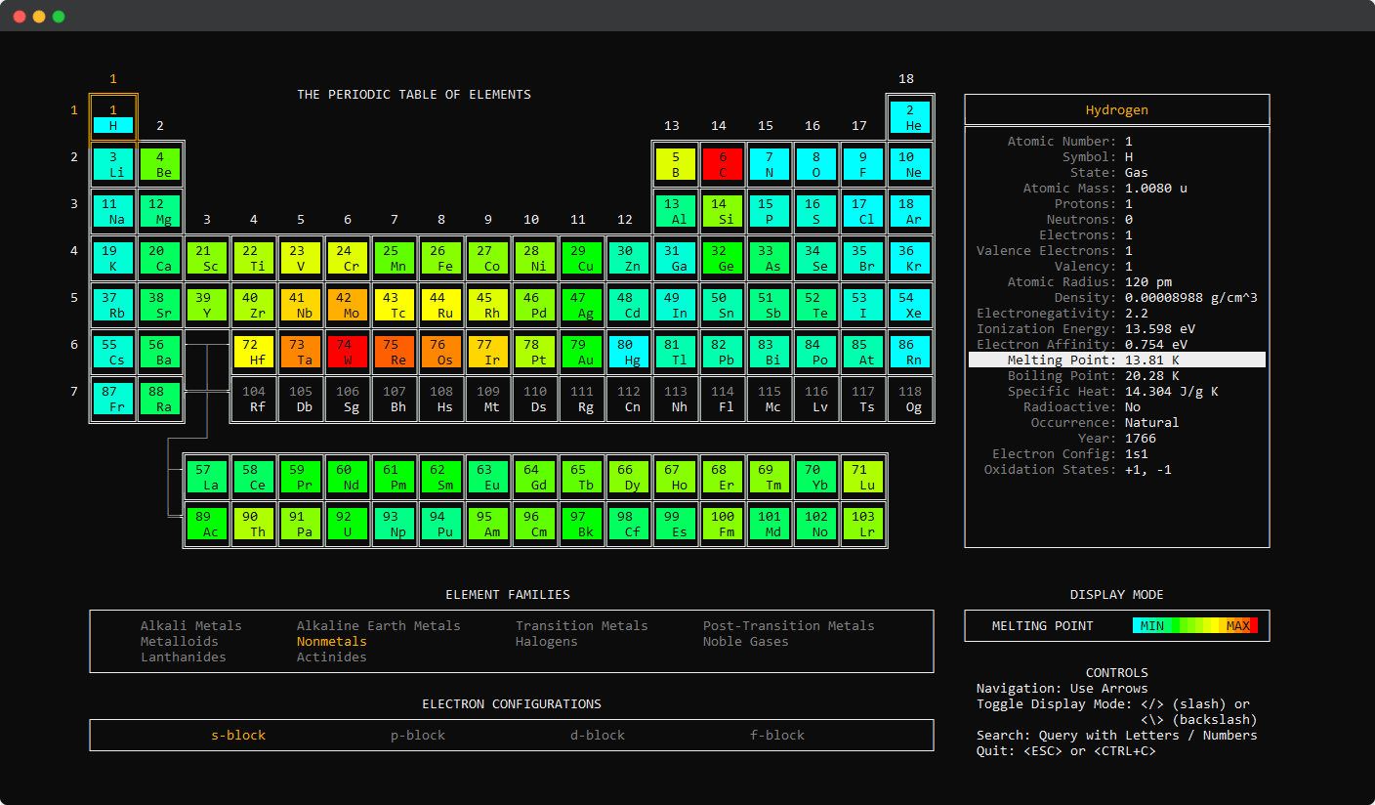Click the Alkaline Earth Metals label

(379, 626)
